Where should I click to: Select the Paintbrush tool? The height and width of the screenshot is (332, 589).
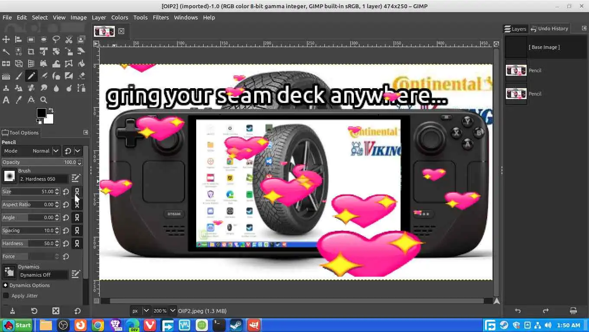[19, 76]
